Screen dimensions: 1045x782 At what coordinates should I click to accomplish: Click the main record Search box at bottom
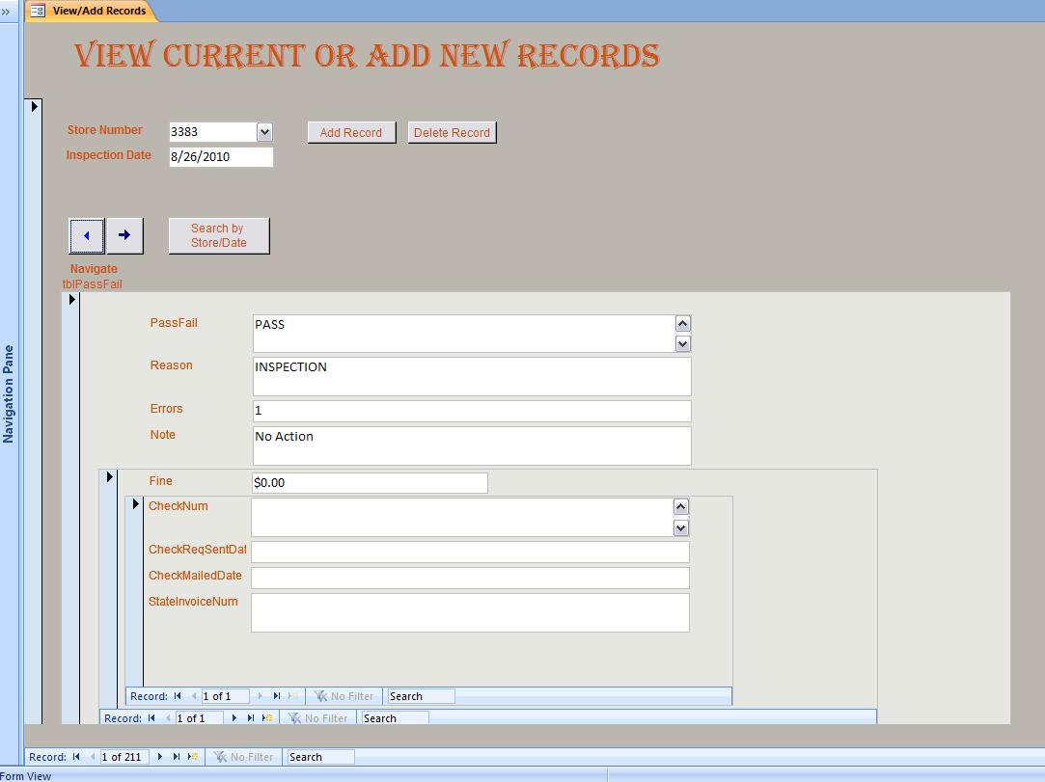[320, 757]
